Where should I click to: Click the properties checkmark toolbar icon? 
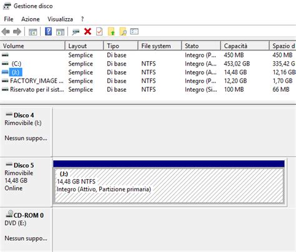coord(99,32)
